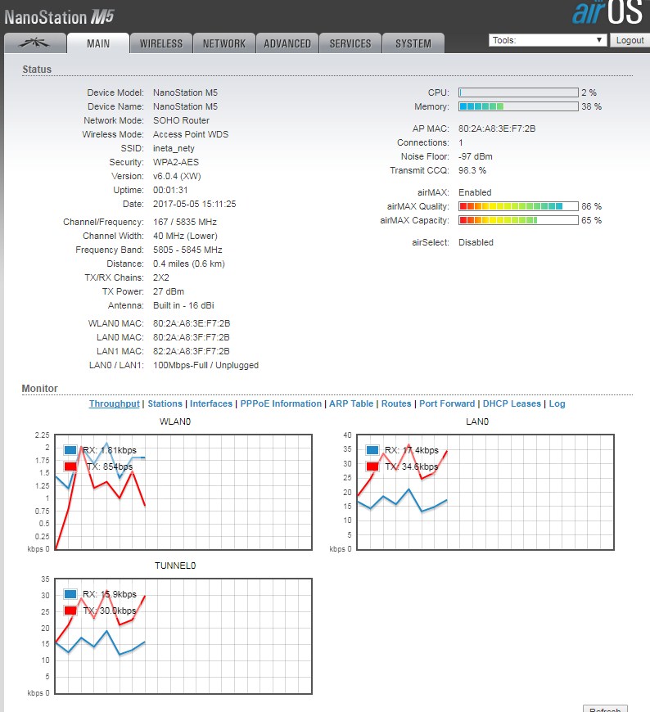Click the LAN0 throughput graph
The height and width of the screenshot is (712, 650).
tap(485, 492)
